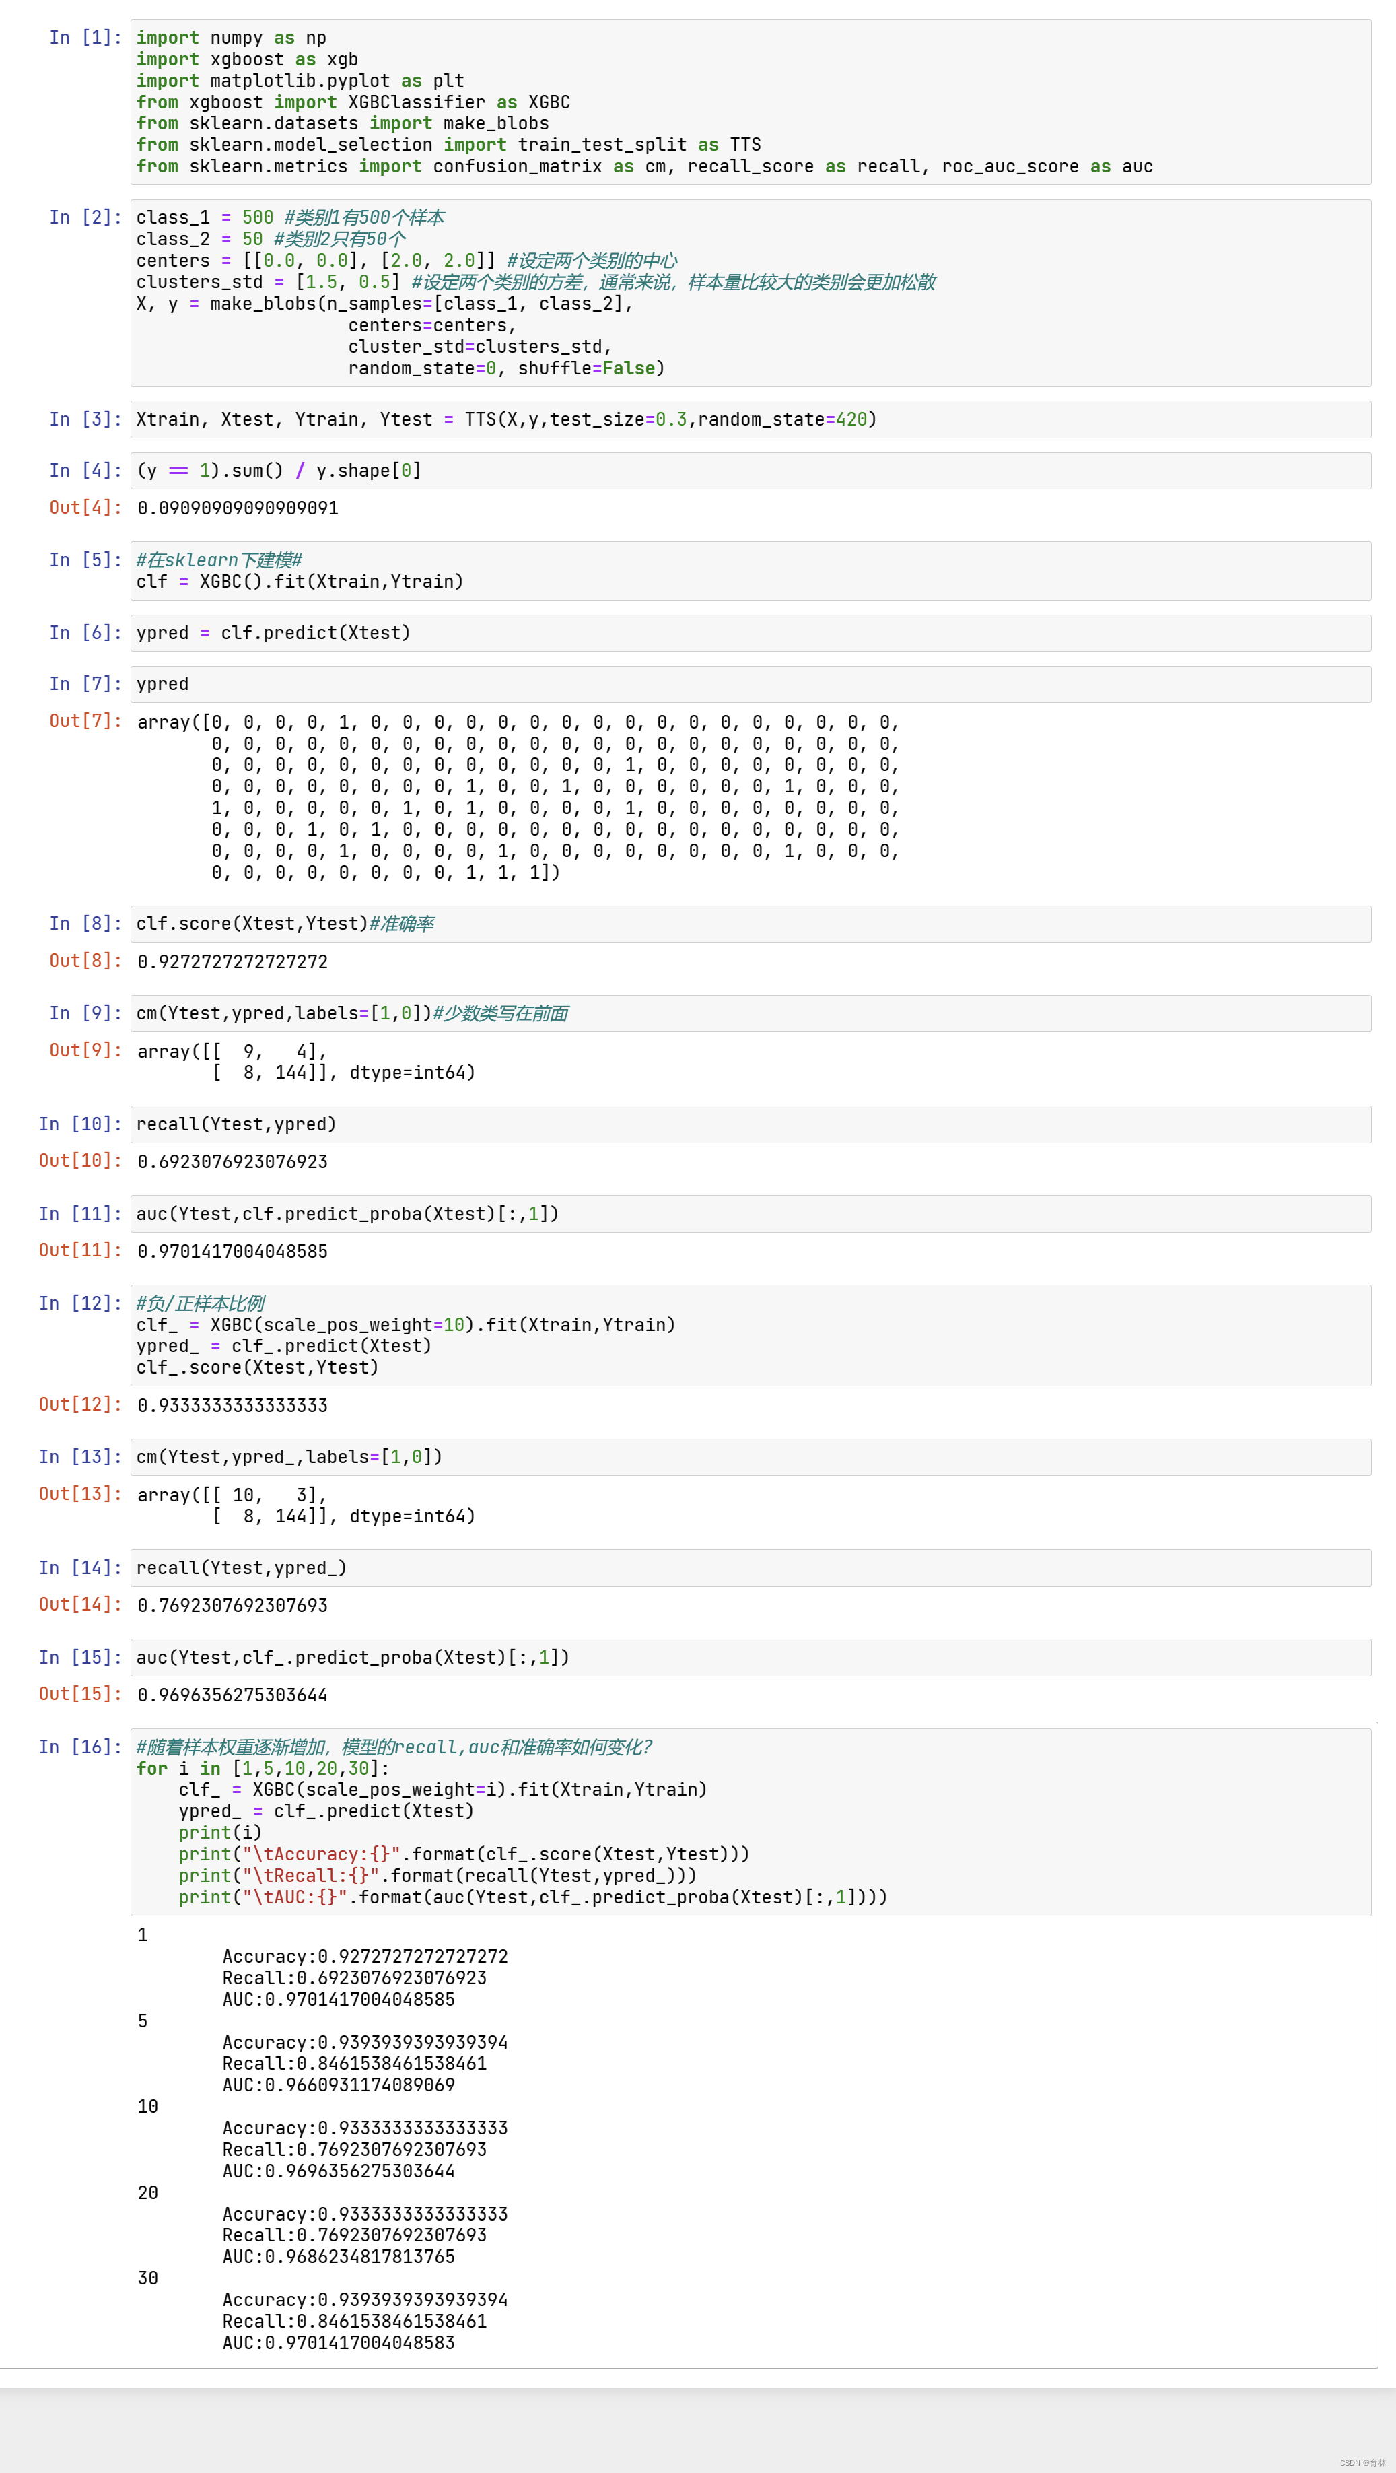Click the 'In [16]:' prompt label
The image size is (1396, 2473).
click(x=81, y=1747)
